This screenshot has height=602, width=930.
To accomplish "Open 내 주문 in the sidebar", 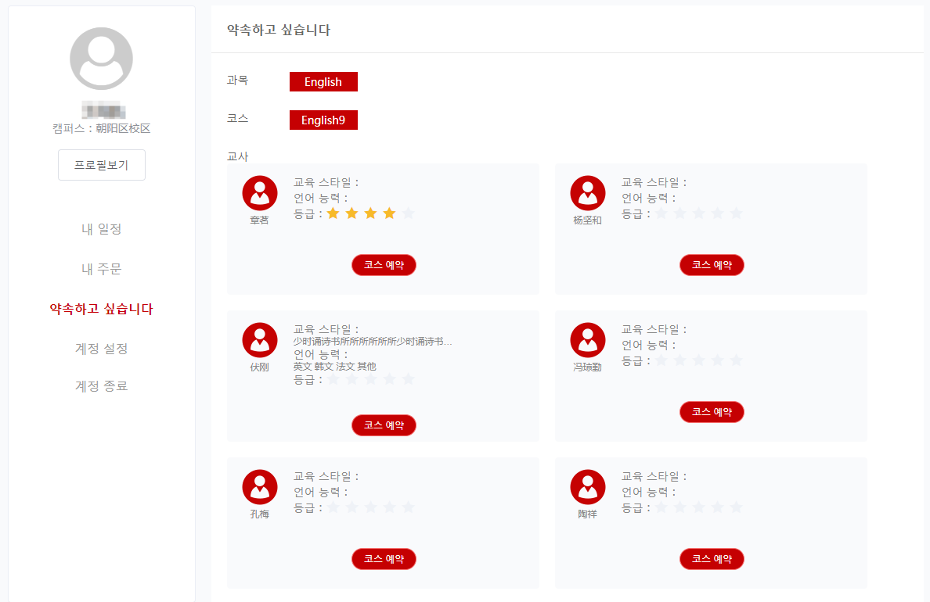I will [102, 269].
